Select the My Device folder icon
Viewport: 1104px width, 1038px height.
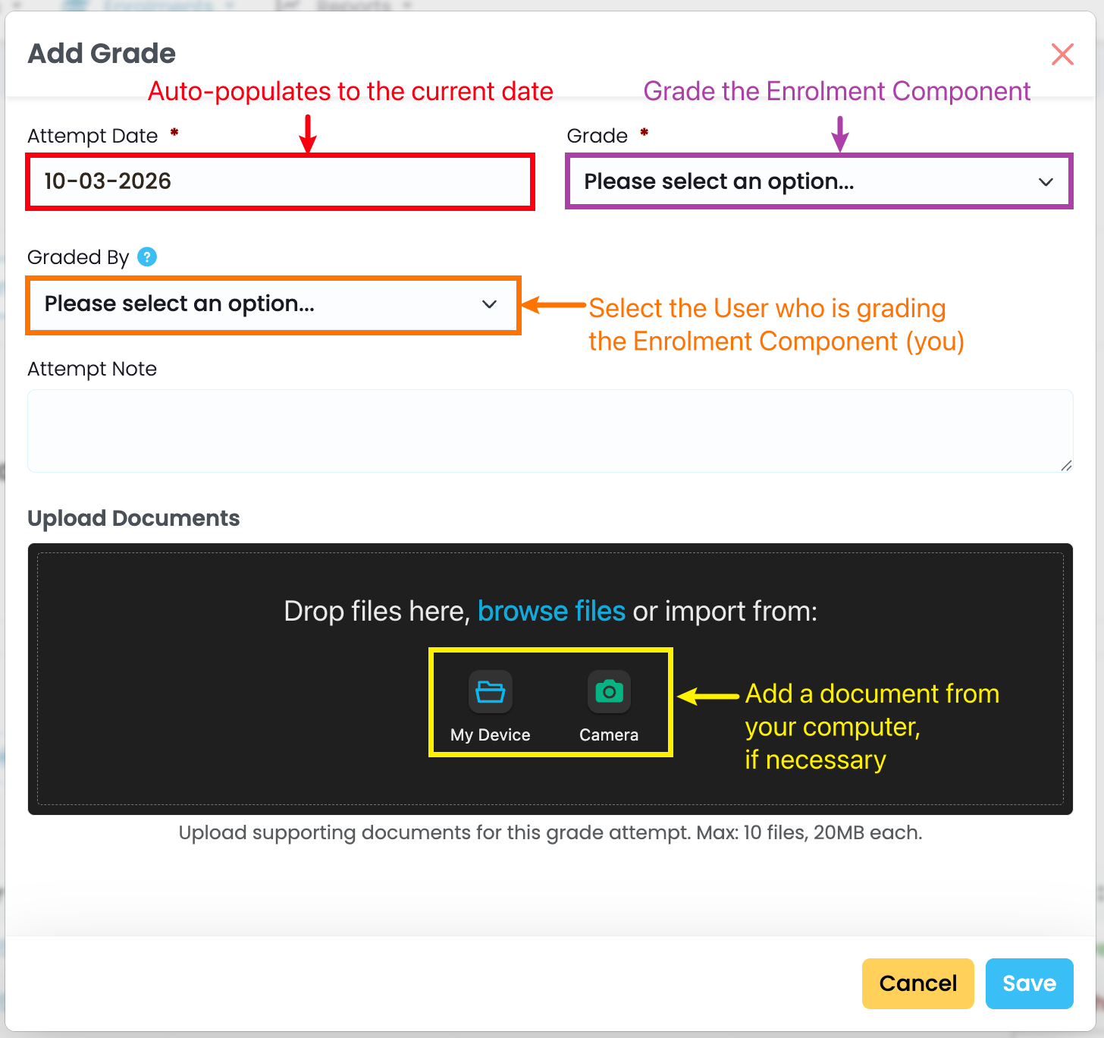coord(490,692)
